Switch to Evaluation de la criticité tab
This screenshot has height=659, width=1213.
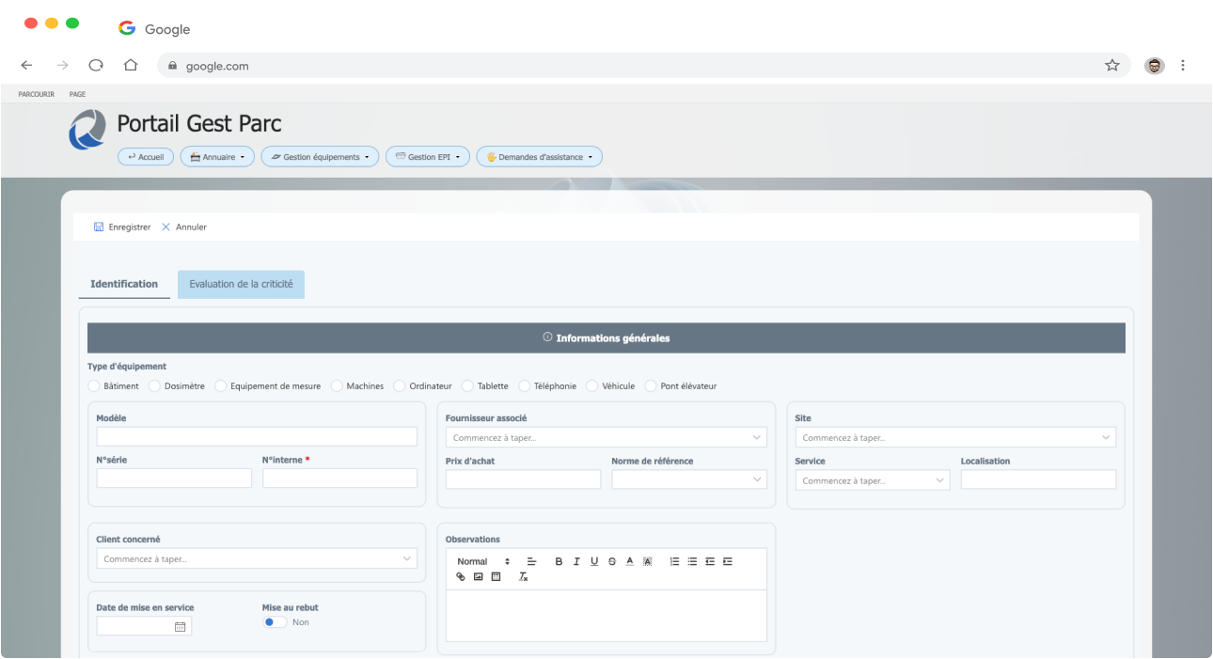[x=241, y=284]
